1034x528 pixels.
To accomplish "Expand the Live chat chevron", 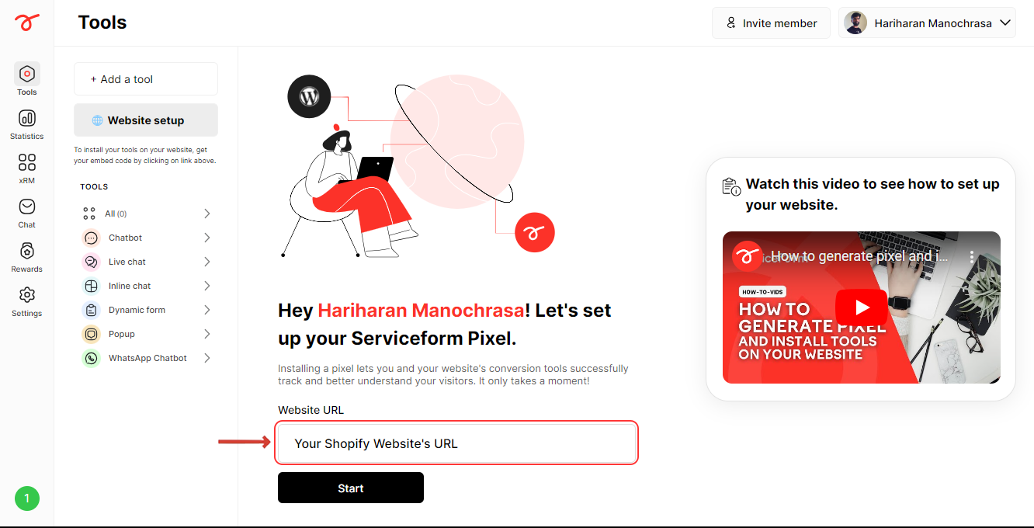I will [x=207, y=262].
